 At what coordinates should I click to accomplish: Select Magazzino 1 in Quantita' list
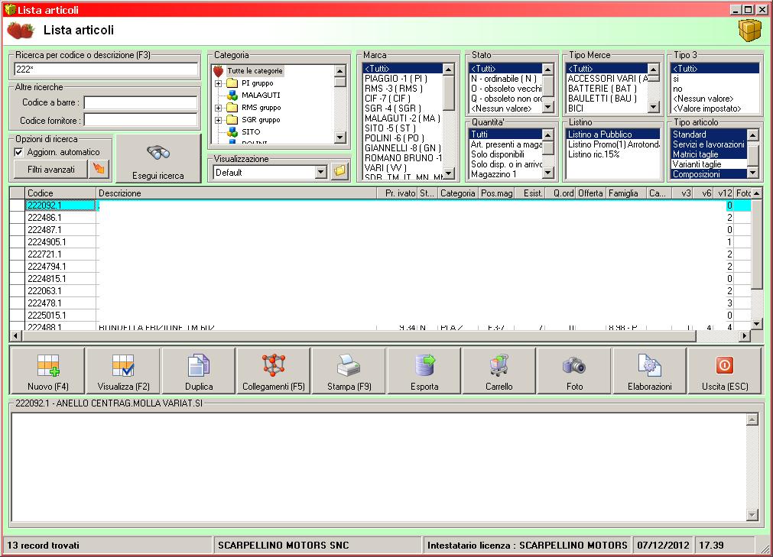(x=506, y=174)
